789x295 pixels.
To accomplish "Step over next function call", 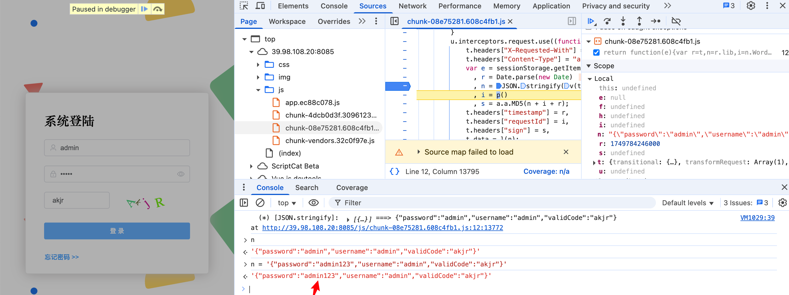I will pos(607,21).
